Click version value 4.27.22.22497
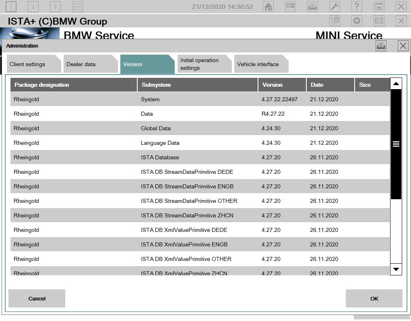This screenshot has width=411, height=321. pos(279,99)
